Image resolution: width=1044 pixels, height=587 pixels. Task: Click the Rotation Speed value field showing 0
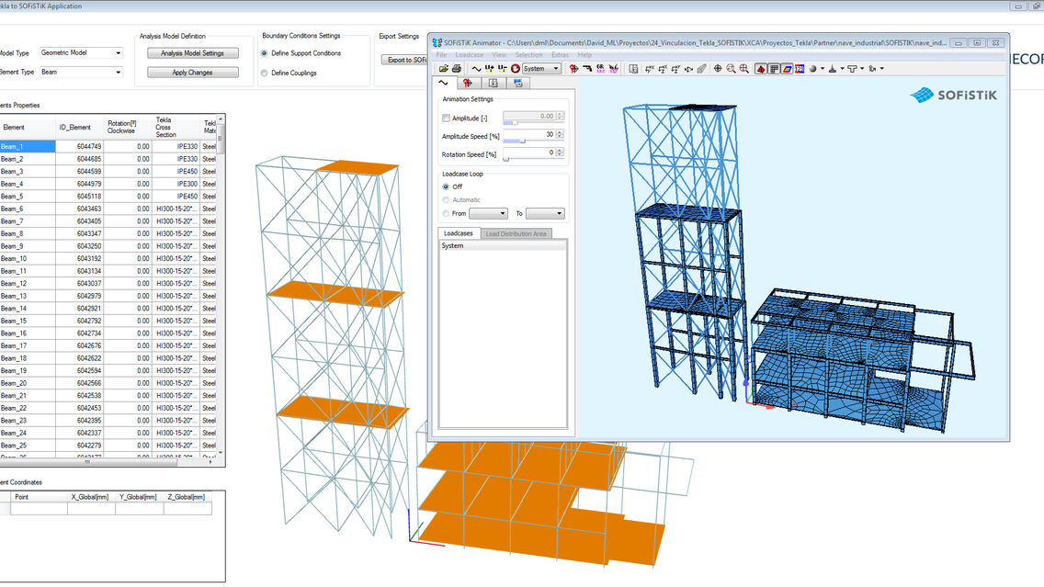pyautogui.click(x=529, y=152)
